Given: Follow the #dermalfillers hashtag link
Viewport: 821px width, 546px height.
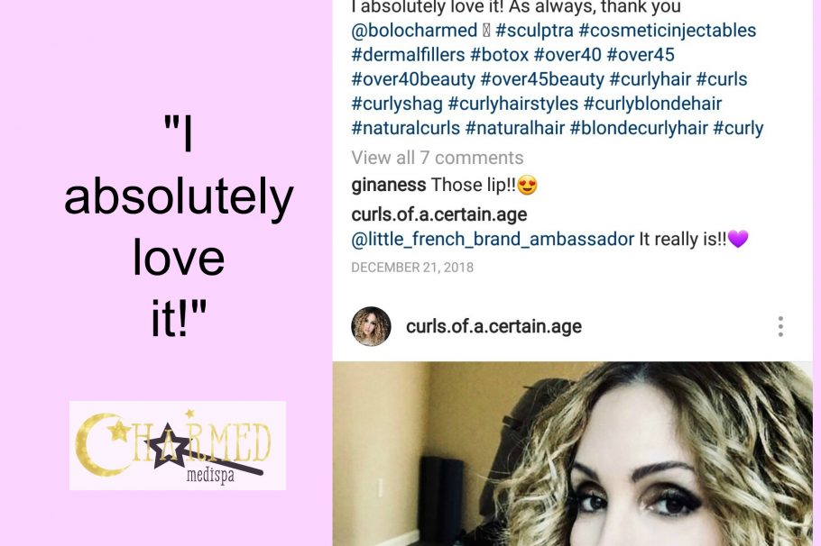Looking at the screenshot, I should 408,54.
